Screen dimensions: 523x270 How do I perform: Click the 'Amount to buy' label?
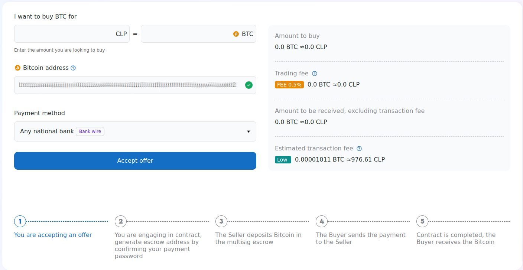click(297, 36)
